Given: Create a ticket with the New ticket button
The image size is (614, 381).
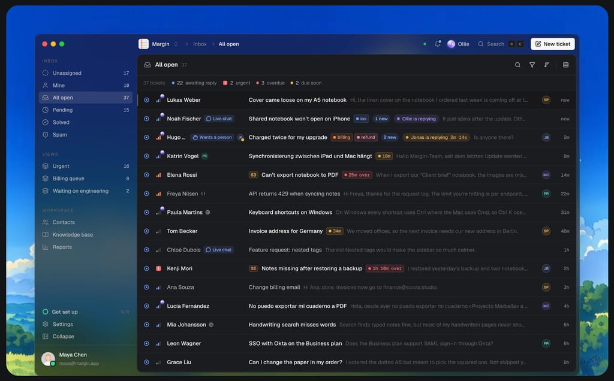Looking at the screenshot, I should [552, 44].
